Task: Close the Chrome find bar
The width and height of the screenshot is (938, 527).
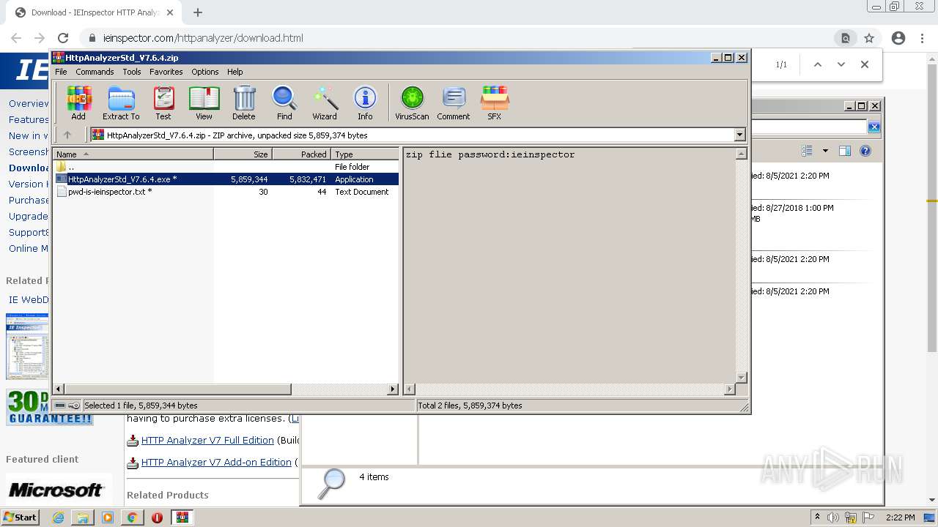Action: (x=865, y=64)
